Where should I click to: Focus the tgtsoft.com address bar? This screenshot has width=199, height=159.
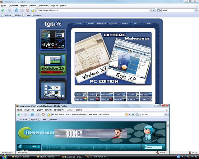pos(93,10)
